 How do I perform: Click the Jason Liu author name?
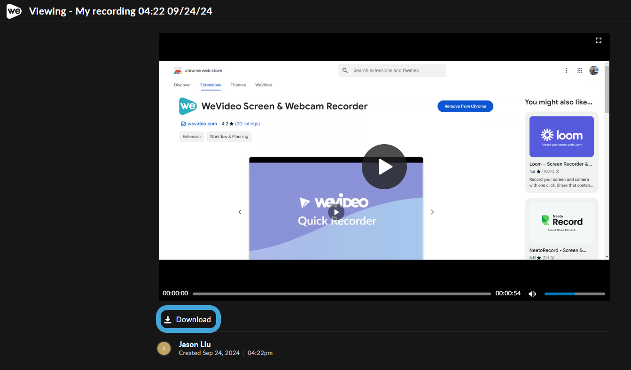(x=195, y=344)
